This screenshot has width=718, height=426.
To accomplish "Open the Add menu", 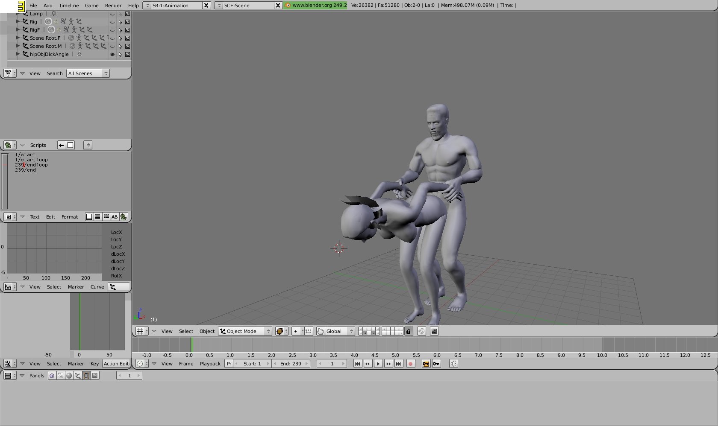I will (x=48, y=6).
